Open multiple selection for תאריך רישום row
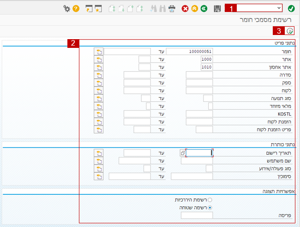This screenshot has width=300, height=227. [98, 153]
